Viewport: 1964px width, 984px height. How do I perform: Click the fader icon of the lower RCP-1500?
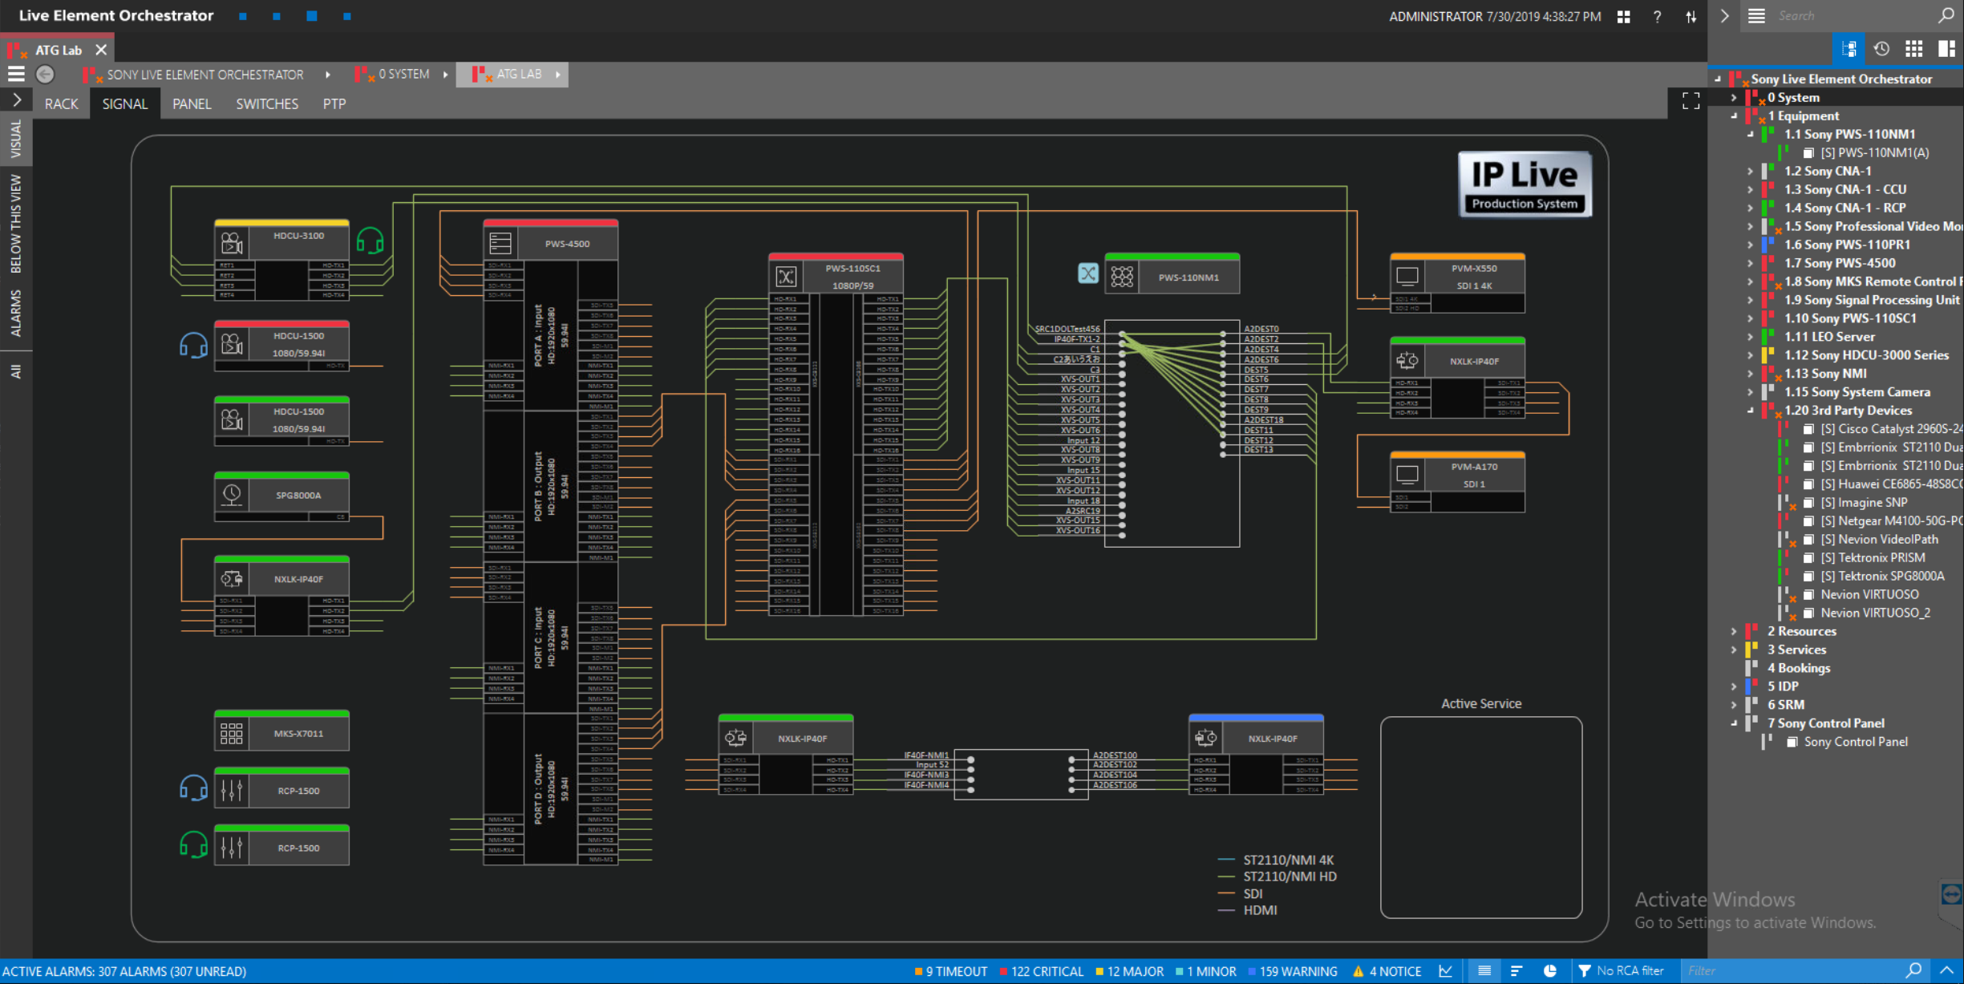point(232,848)
